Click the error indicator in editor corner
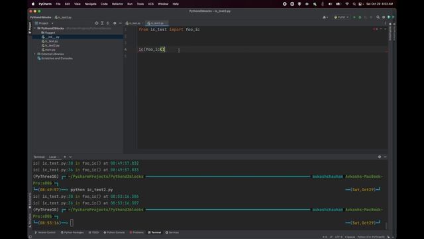 click(x=376, y=29)
